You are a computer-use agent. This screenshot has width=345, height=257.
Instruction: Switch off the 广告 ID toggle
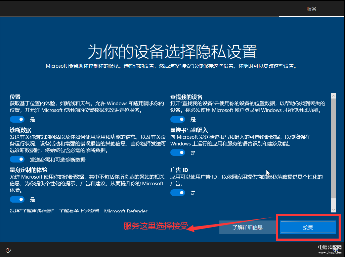pyautogui.click(x=178, y=193)
